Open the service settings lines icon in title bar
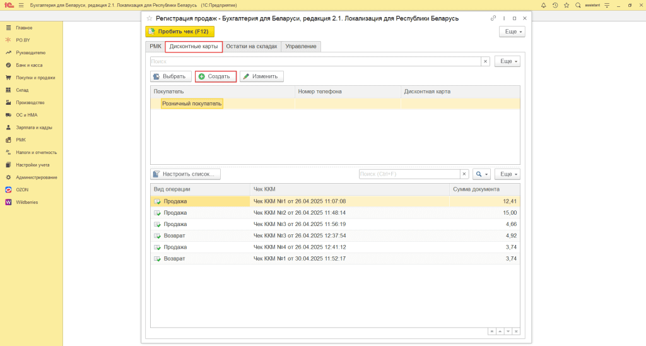This screenshot has width=646, height=346. 607,5
